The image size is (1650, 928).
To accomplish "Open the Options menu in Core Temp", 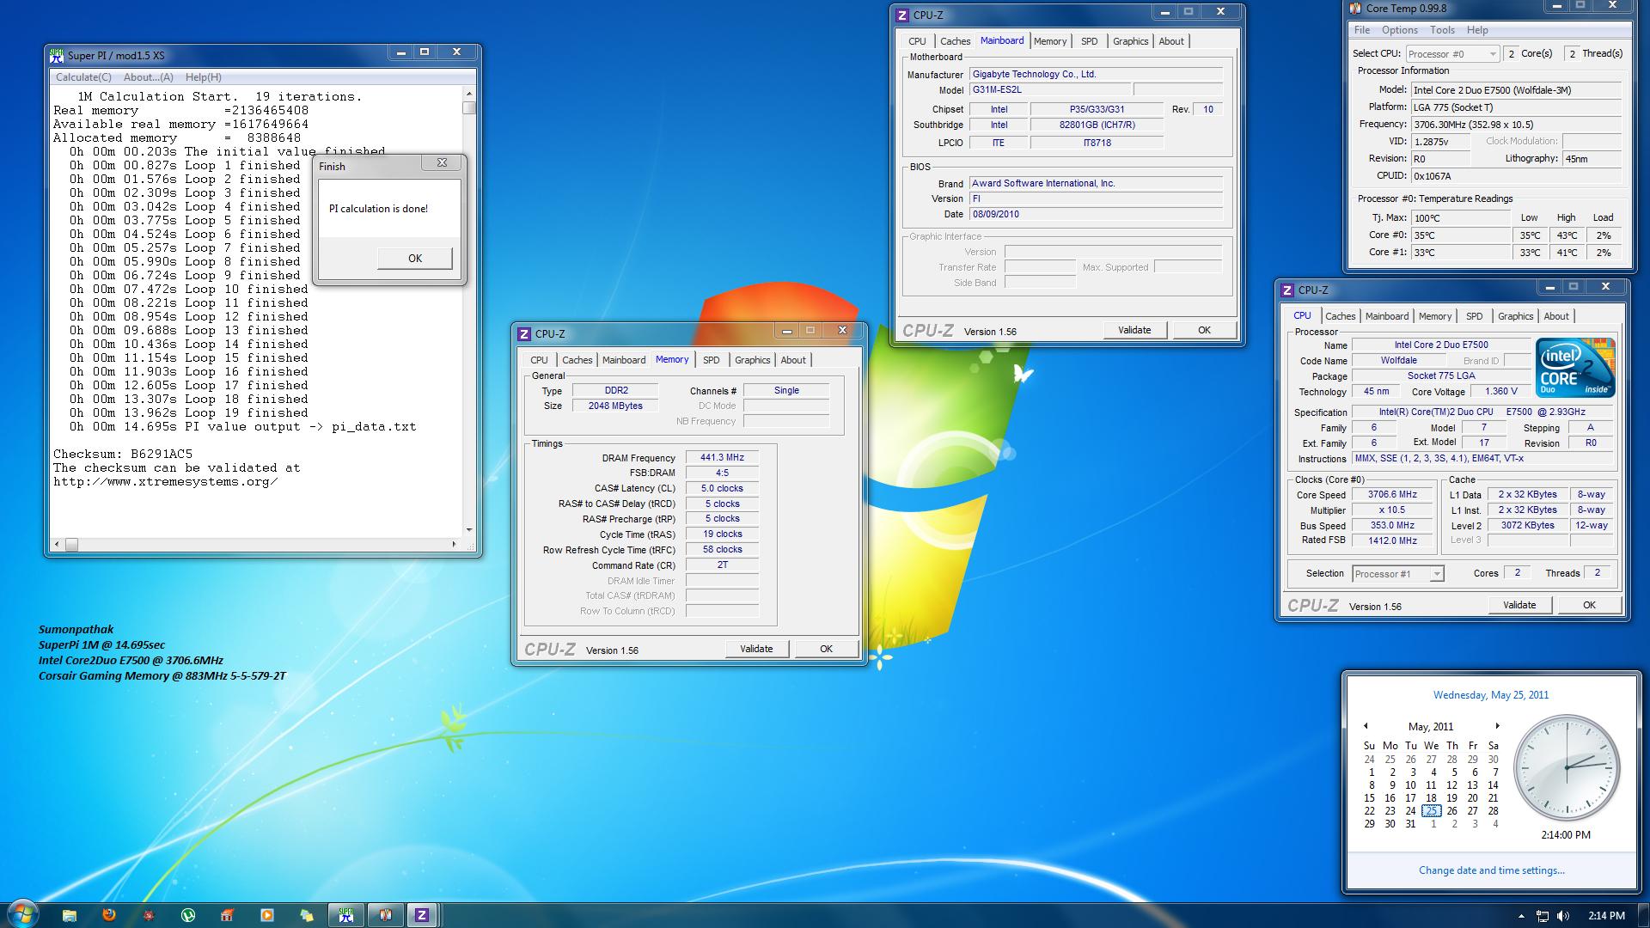I will point(1400,29).
